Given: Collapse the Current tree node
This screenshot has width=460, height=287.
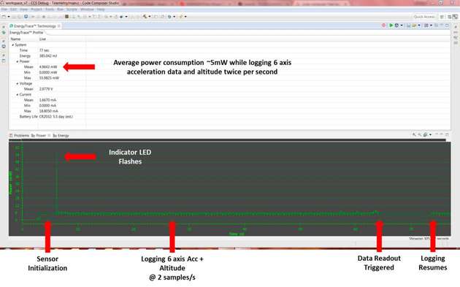Looking at the screenshot, I should [x=18, y=94].
